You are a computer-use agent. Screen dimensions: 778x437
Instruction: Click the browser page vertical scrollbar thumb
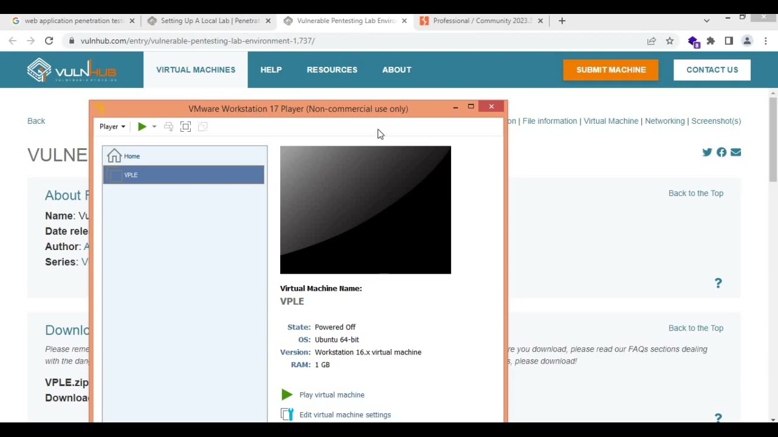coord(773,140)
